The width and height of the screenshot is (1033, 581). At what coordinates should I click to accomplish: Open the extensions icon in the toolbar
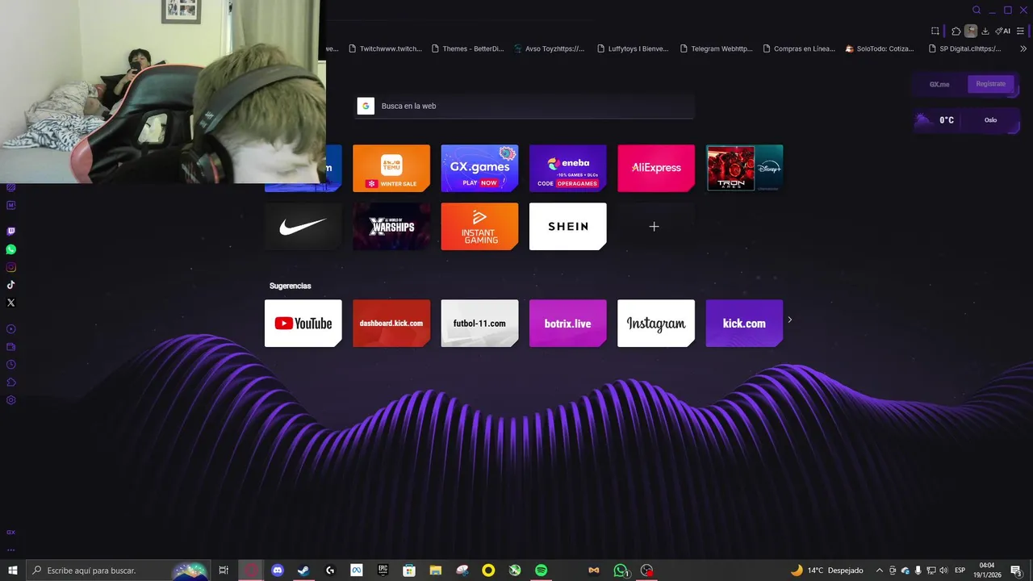click(956, 31)
